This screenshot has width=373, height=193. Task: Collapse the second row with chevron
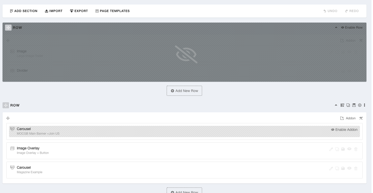(x=336, y=105)
